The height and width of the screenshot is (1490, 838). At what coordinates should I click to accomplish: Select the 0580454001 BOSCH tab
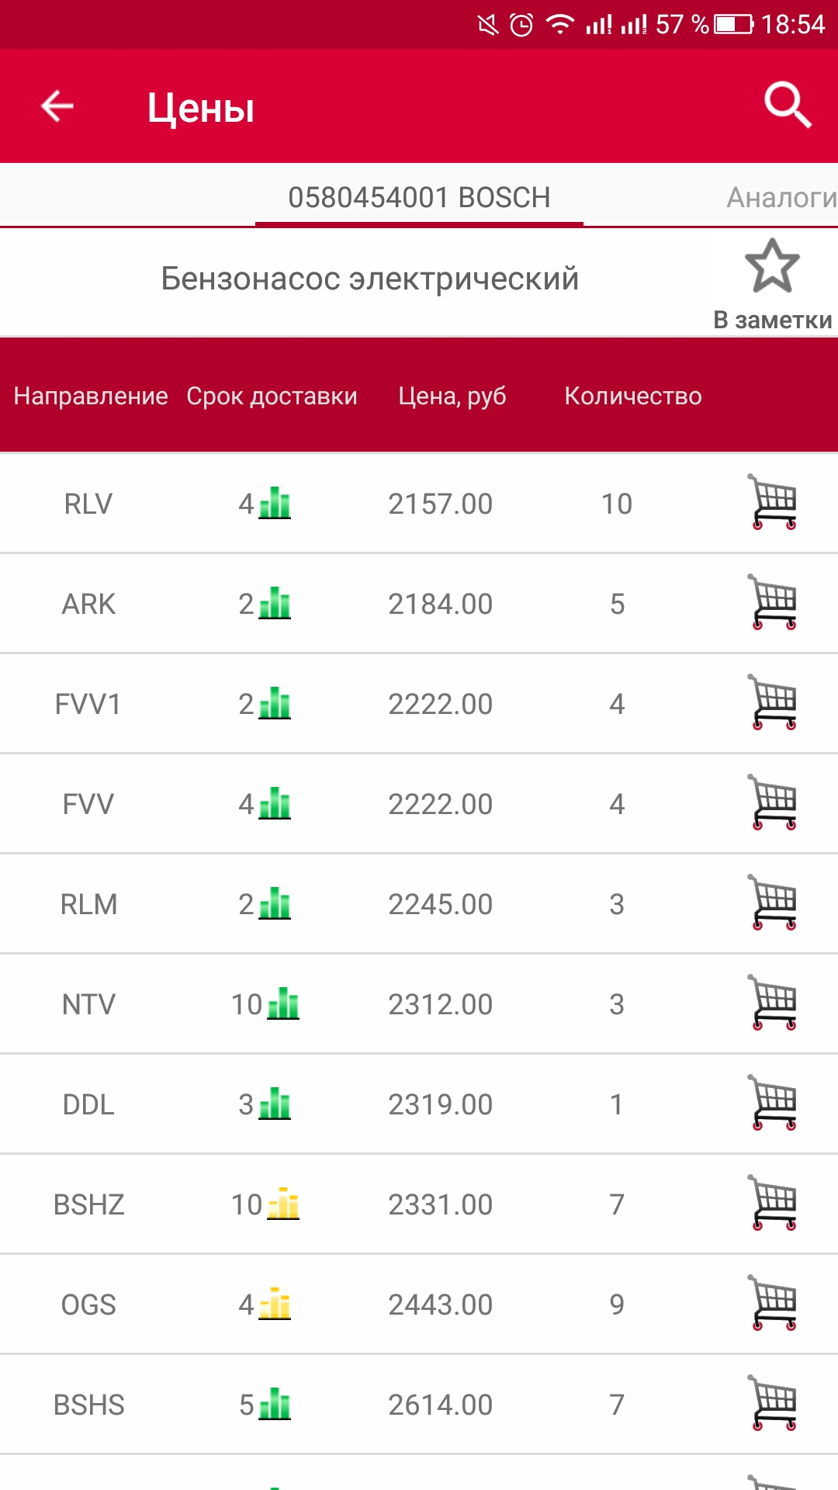tap(419, 198)
